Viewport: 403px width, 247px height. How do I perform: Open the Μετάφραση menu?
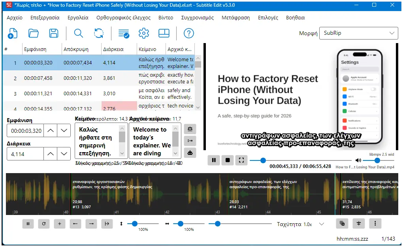236,18
